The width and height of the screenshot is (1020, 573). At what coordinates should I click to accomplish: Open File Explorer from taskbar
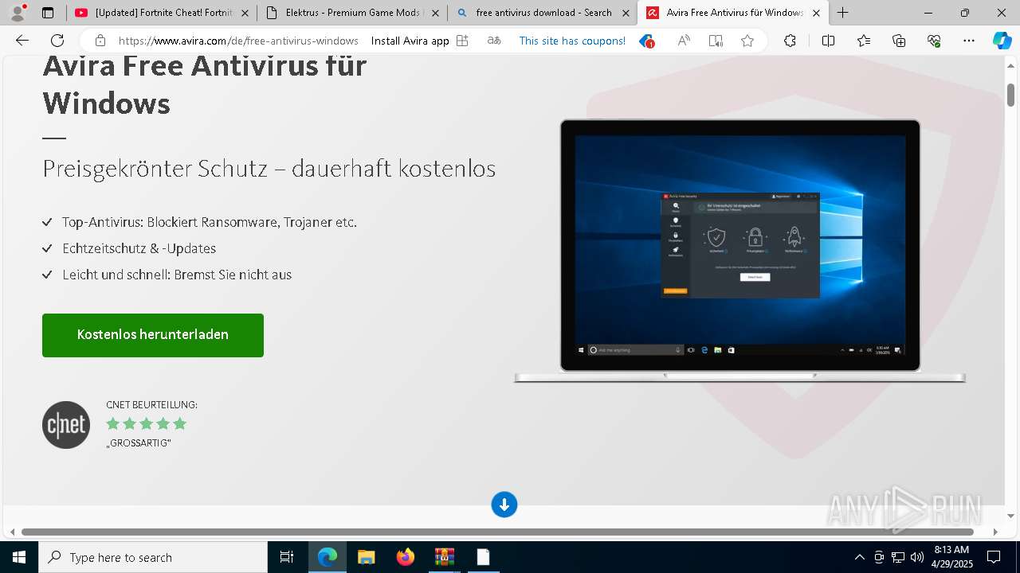tap(366, 557)
